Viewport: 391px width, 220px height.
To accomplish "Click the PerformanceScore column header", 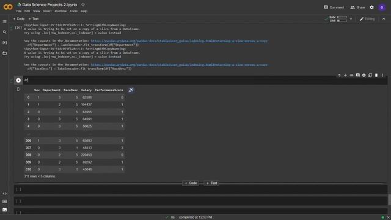I will pos(109,90).
